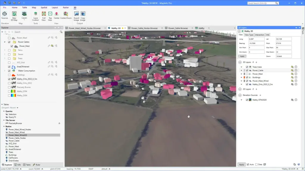Uncheck the Trees treee layer visibility
This screenshot has height=171, width=305.
(x=247, y=67)
